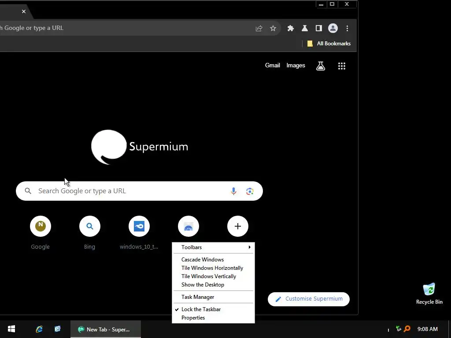This screenshot has width=451, height=338.
Task: Open the blue gear pinned taskbar icon
Action: coord(58,329)
